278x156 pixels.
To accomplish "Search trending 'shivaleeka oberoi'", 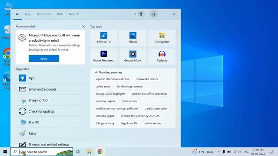I will pos(147,79).
